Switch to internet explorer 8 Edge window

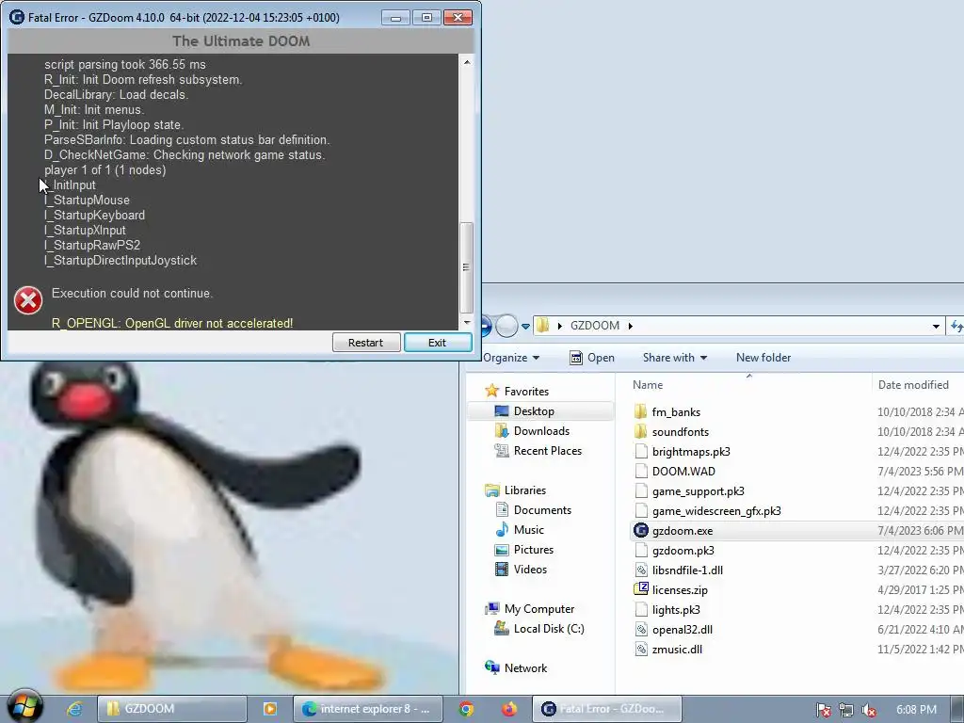368,709
